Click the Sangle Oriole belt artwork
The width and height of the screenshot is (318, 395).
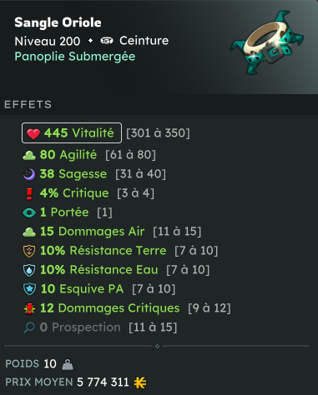point(266,42)
